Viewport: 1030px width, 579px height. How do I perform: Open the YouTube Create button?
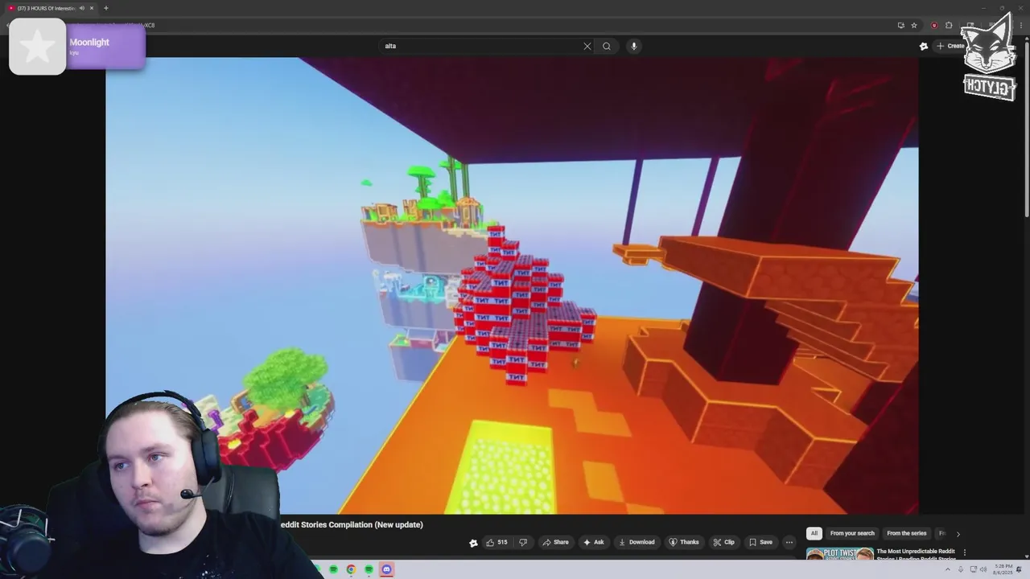click(x=950, y=46)
